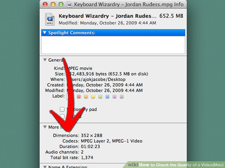Click the yellow minimize window button
Image resolution: width=225 pixels, height=168 pixels.
[x=53, y=4]
